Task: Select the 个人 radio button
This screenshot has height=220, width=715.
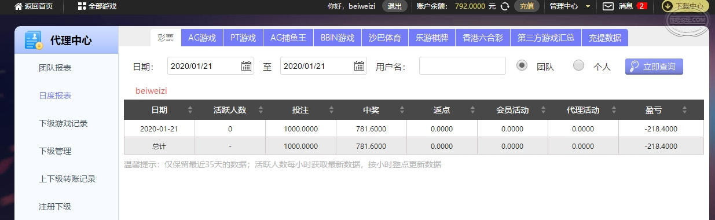Action: [x=578, y=65]
